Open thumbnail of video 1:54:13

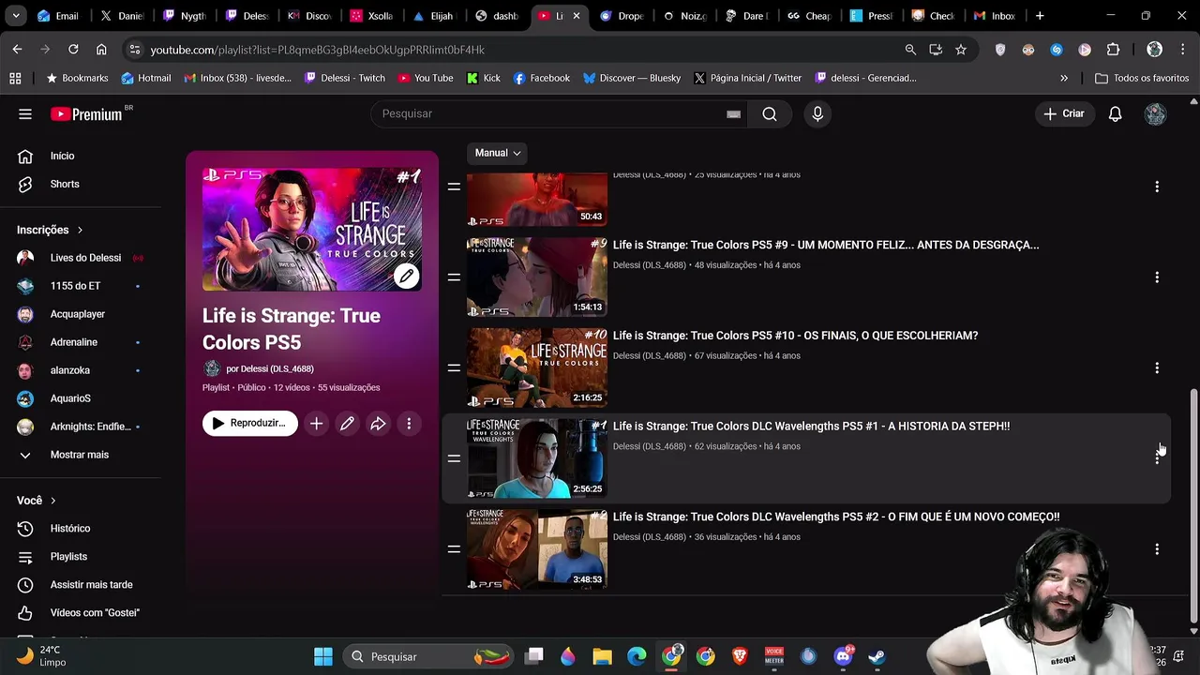click(537, 277)
